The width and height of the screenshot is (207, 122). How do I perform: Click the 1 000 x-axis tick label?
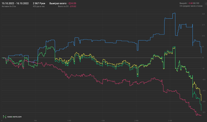pos(69,121)
